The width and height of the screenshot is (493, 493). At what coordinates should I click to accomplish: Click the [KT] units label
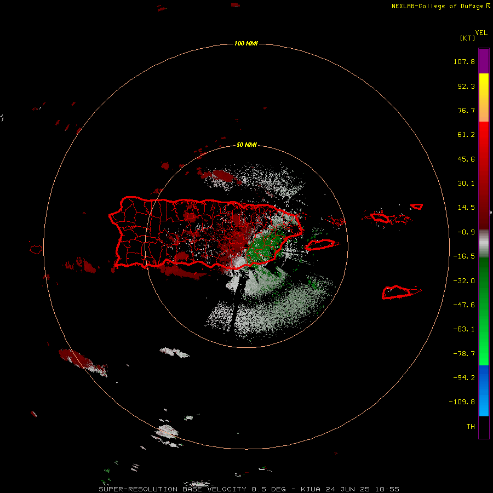(468, 38)
